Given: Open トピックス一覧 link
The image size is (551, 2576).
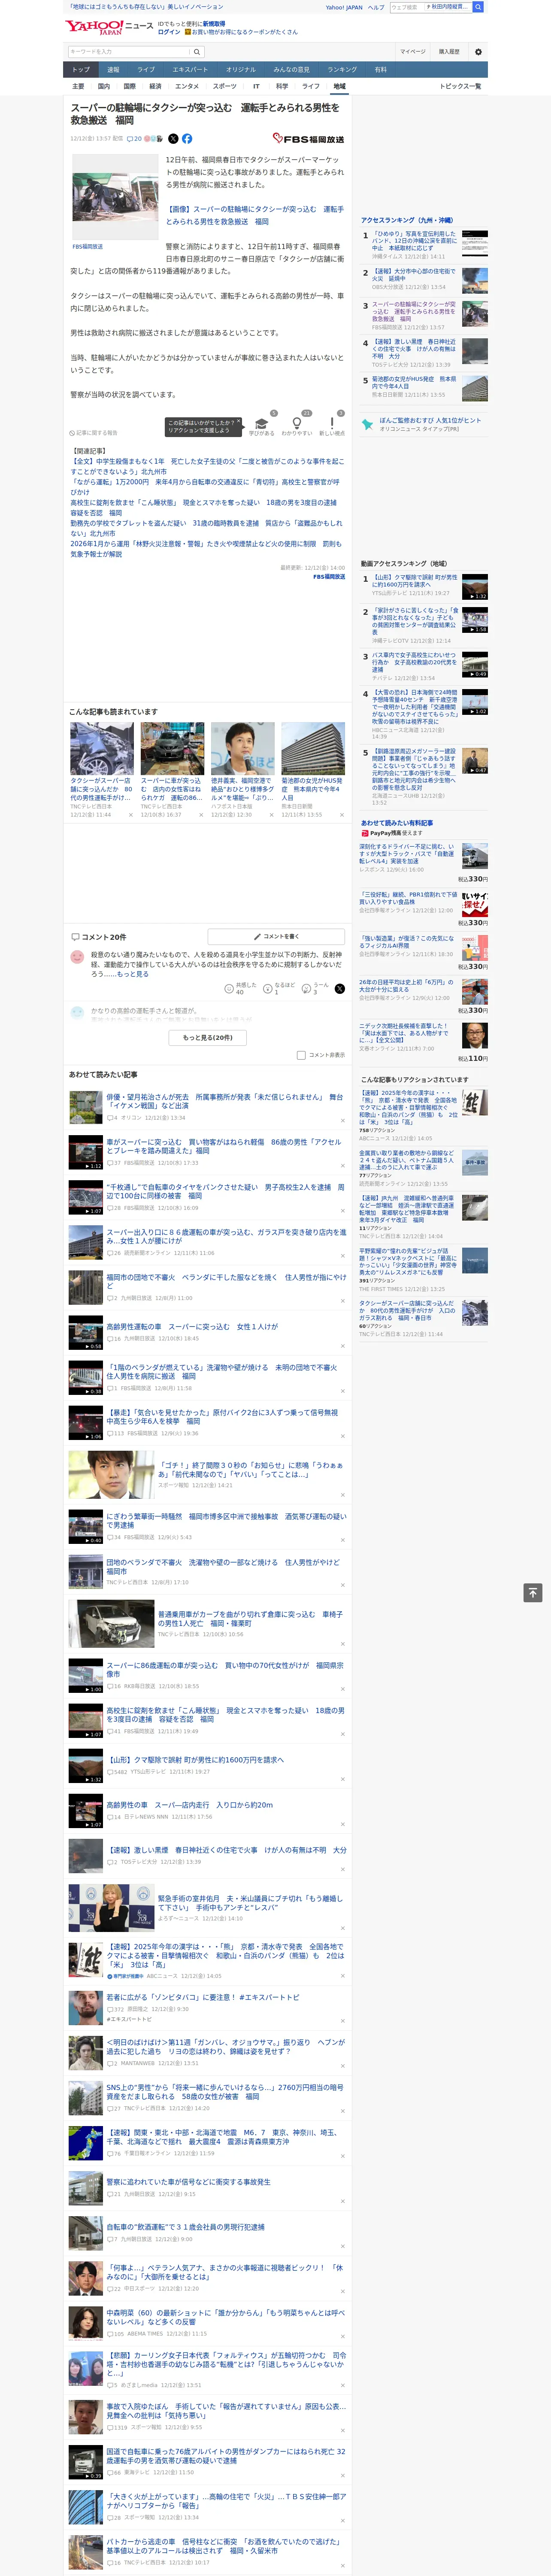Looking at the screenshot, I should click(x=460, y=86).
